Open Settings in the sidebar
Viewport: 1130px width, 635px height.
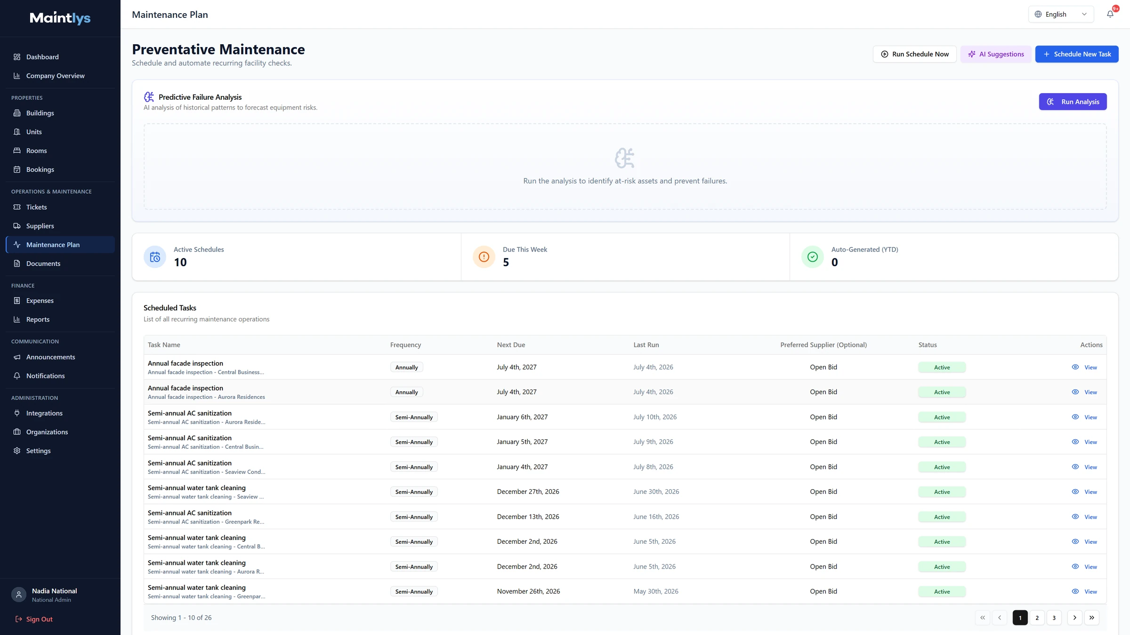click(60, 451)
